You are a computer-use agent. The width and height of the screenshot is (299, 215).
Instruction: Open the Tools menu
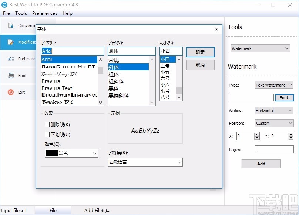point(21,13)
